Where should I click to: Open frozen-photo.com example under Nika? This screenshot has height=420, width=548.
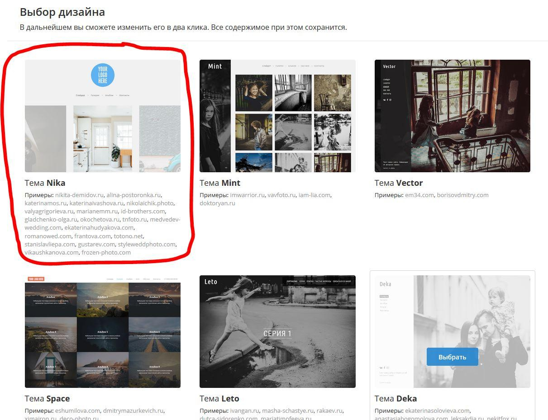click(106, 252)
